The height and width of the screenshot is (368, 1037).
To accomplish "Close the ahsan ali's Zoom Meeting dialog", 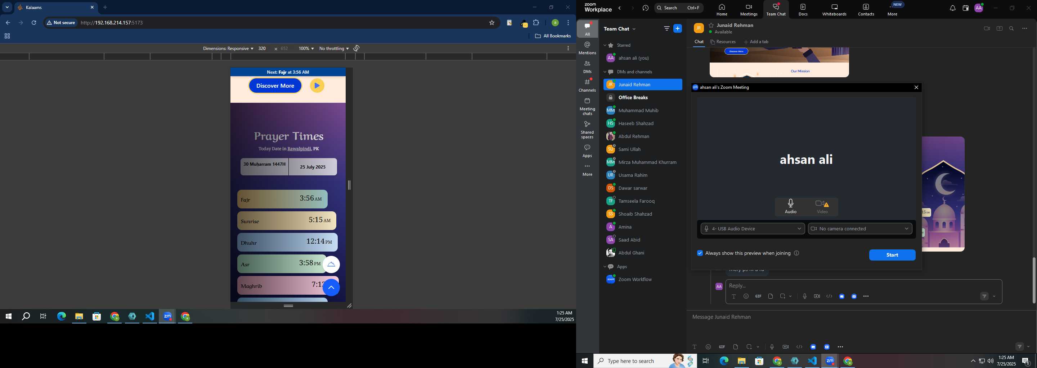I will 916,88.
